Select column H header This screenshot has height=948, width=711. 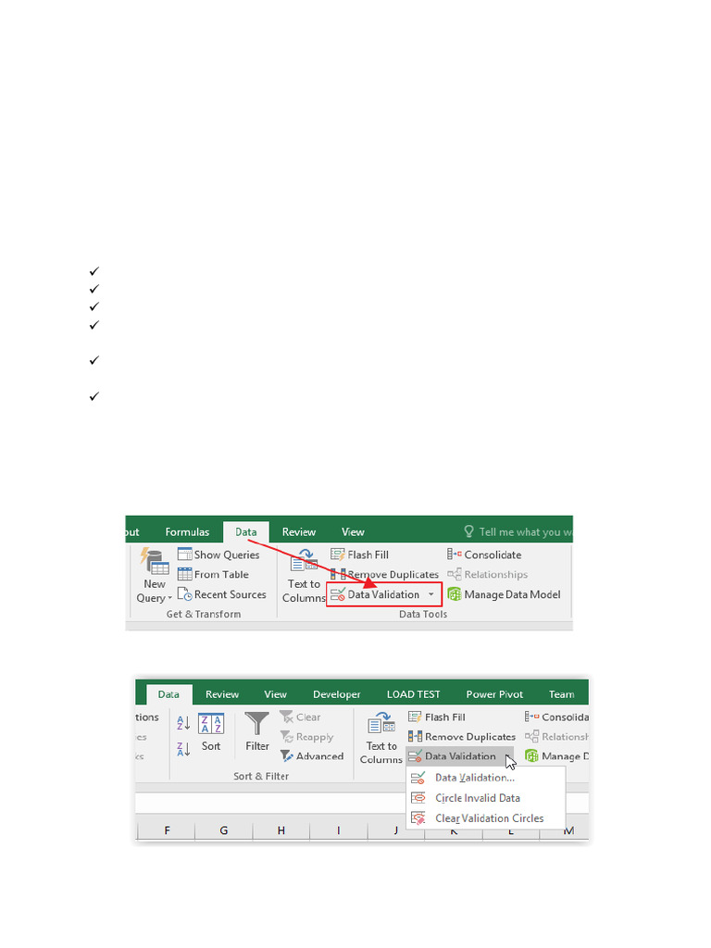281,830
